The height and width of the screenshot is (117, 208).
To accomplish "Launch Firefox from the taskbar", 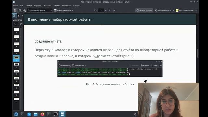I will [x=42, y=114].
